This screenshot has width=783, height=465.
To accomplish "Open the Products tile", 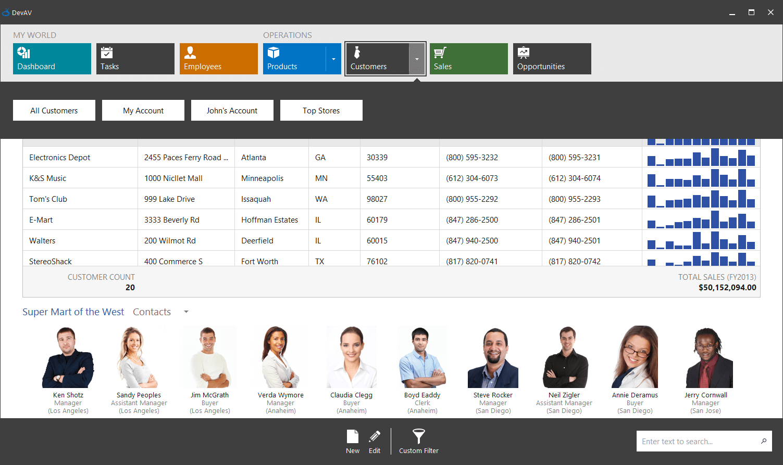I will (x=294, y=59).
